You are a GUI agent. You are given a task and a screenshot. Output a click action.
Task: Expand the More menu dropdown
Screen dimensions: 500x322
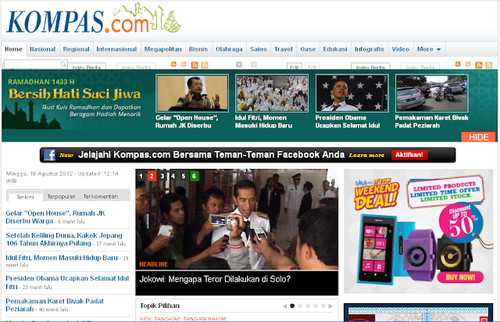pyautogui.click(x=429, y=49)
